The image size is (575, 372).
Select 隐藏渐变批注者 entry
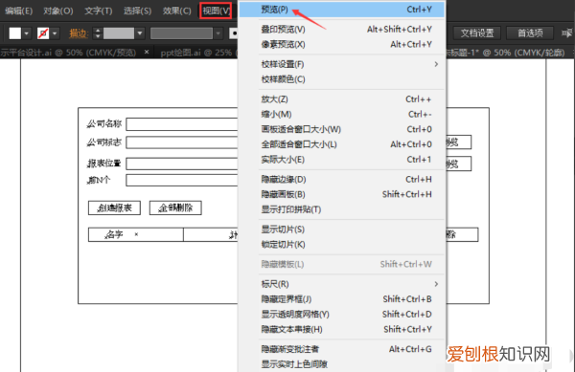(341, 349)
